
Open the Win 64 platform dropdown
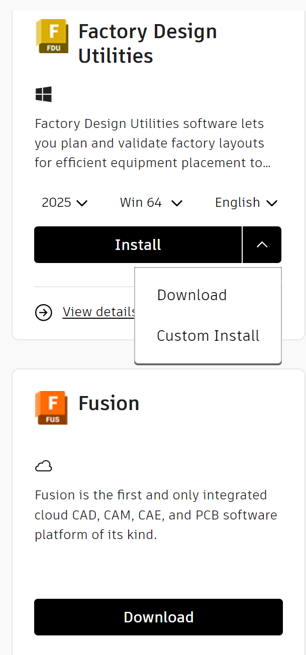[151, 202]
